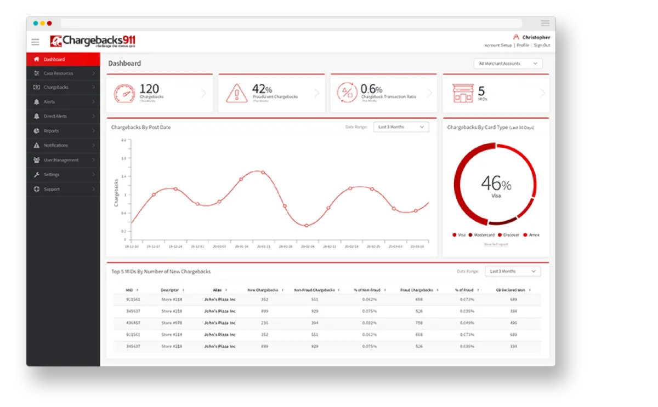This screenshot has height=407, width=658.
Task: Open details arrow on 120 Chargebacks card
Action: pos(204,93)
